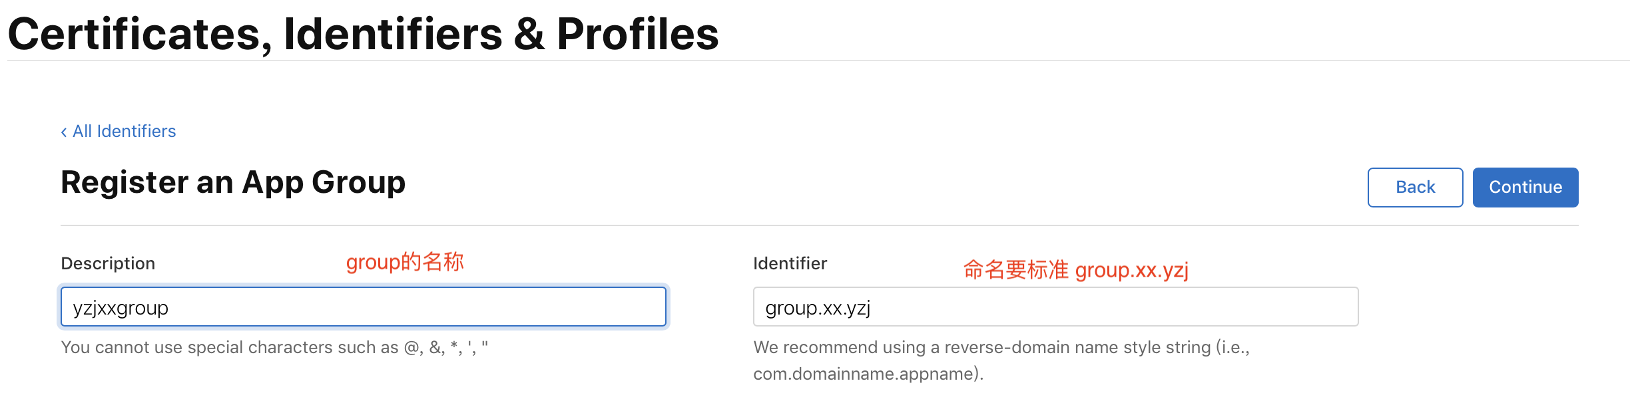Click the red group的名称 annotation
Screen dimensions: 1630x399
pyautogui.click(x=404, y=262)
